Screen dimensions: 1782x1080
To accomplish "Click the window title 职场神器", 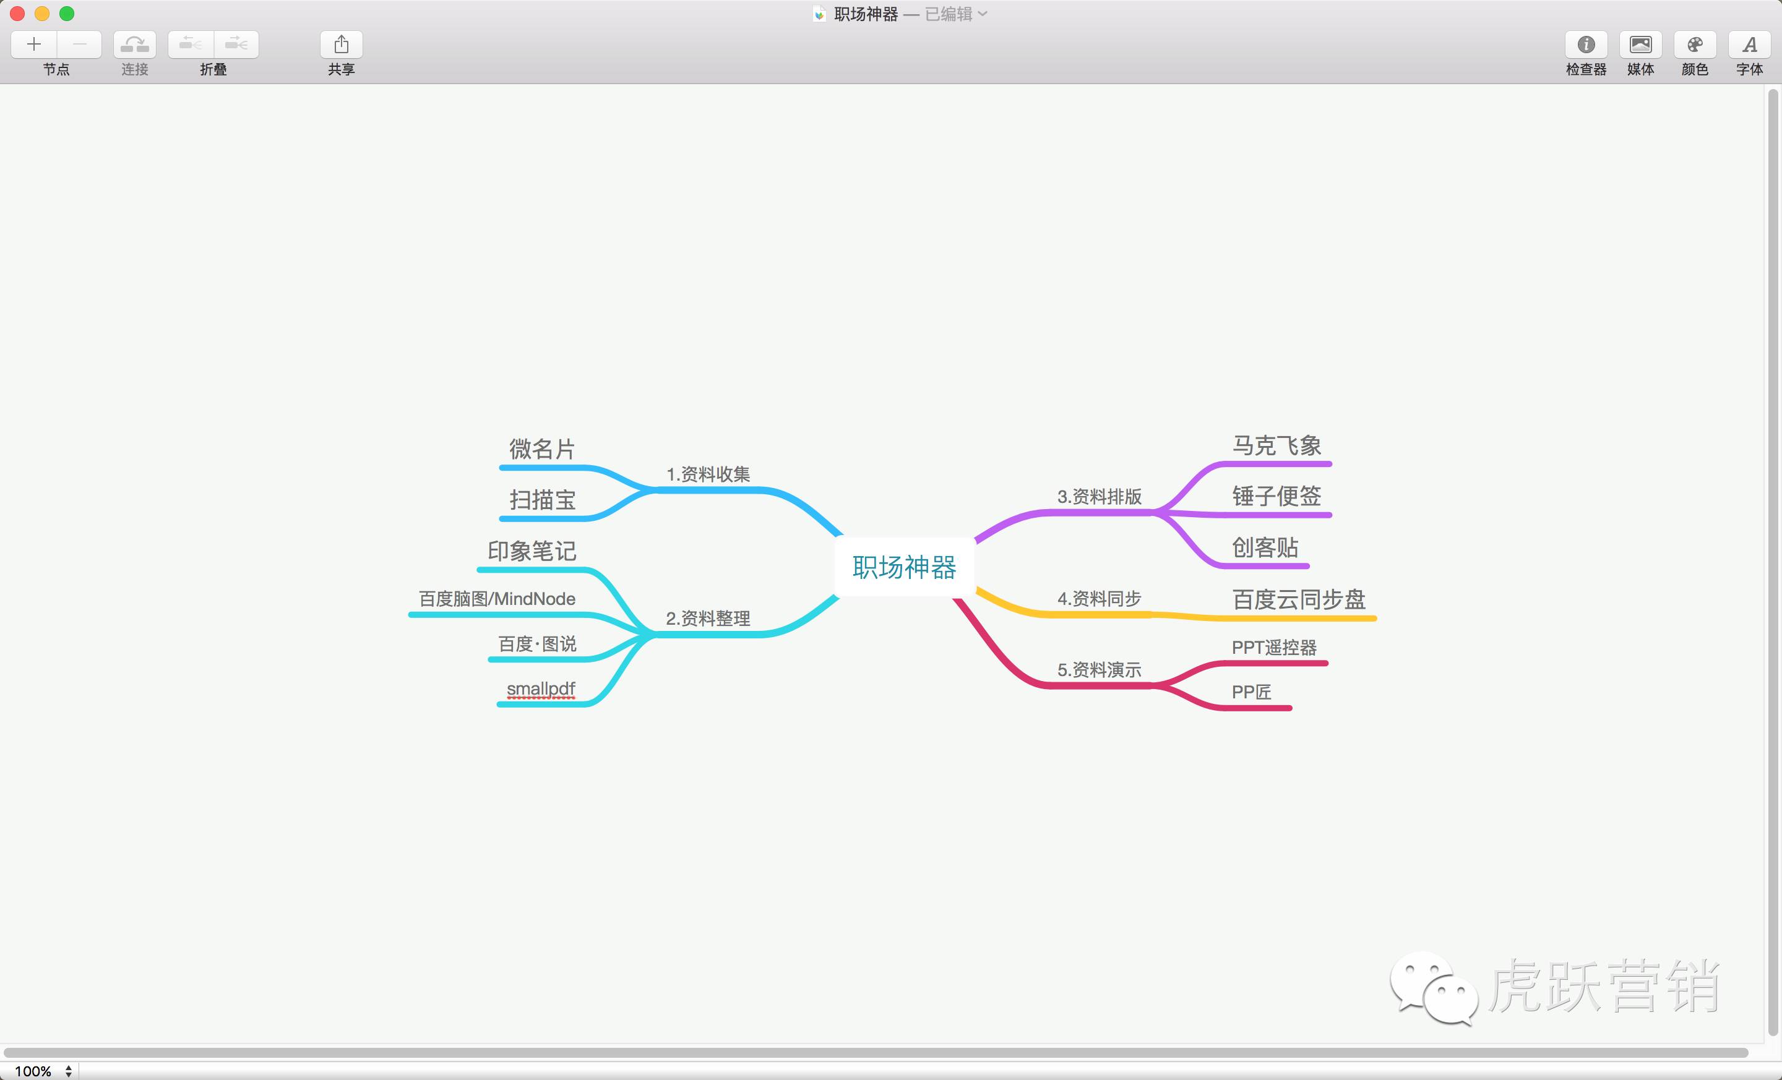I will (x=866, y=14).
